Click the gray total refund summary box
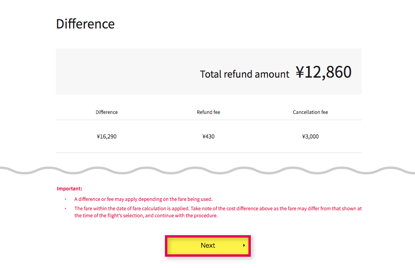This screenshot has height=268, width=415. click(209, 71)
